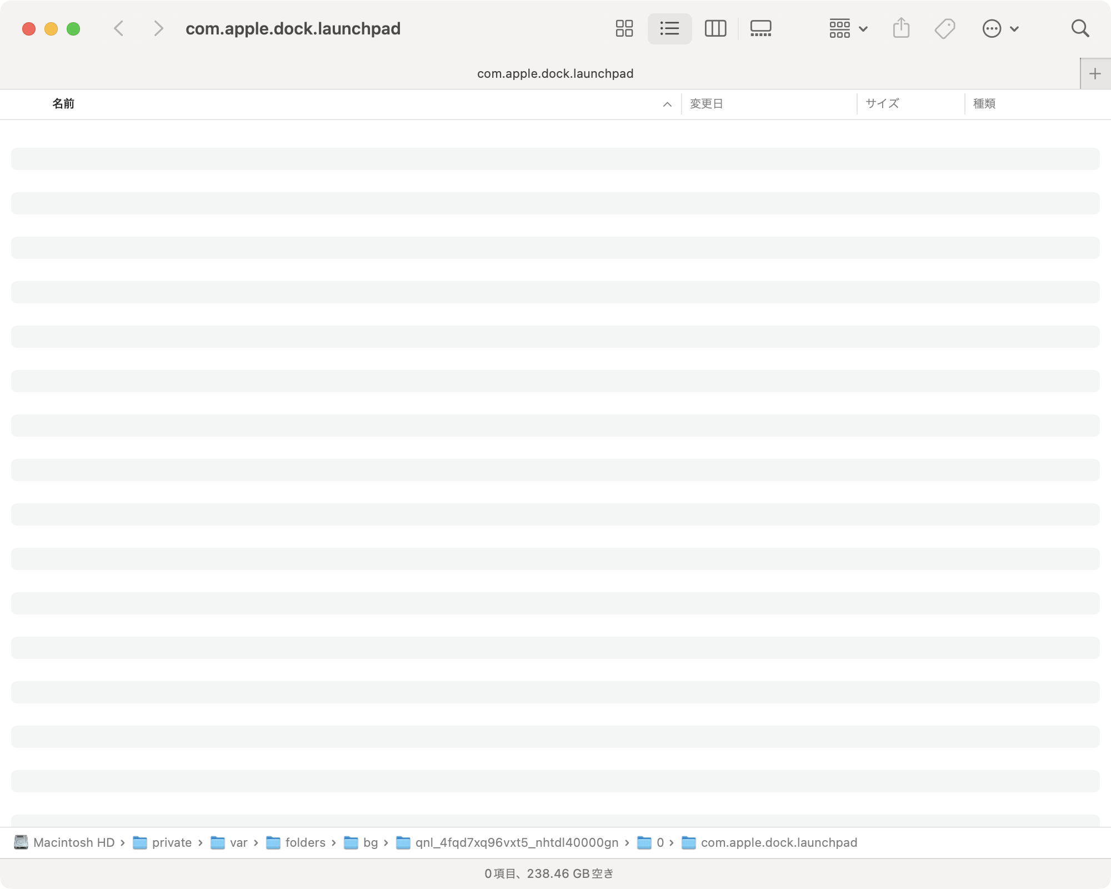This screenshot has height=889, width=1111.
Task: Go forward with the right chevron button
Action: [x=158, y=28]
